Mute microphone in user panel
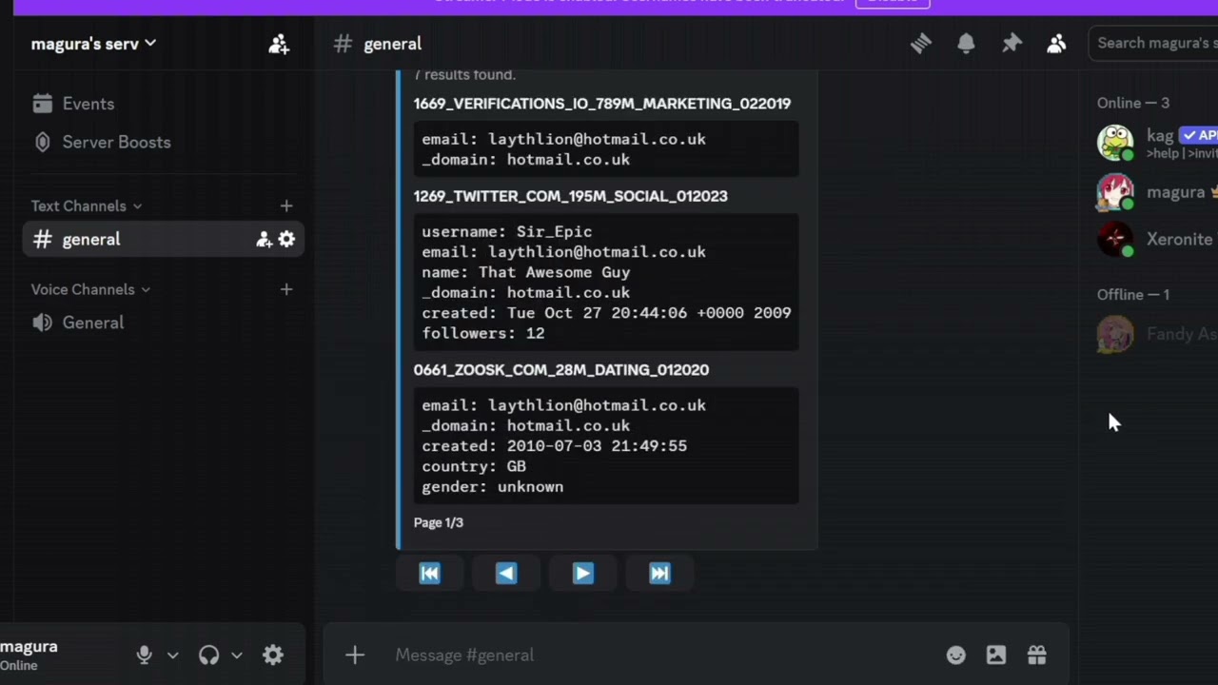This screenshot has height=685, width=1218. 144,655
